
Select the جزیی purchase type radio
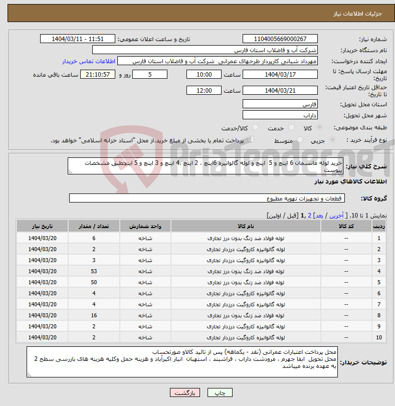click(332, 140)
